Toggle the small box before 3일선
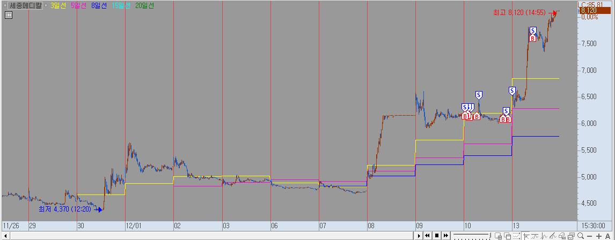Screen dimensions: 615x240 click(x=47, y=6)
